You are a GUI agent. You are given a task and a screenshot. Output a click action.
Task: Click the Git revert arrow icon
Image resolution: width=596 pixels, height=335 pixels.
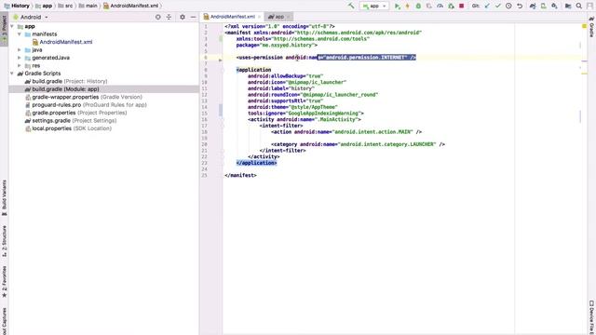coord(520,6)
